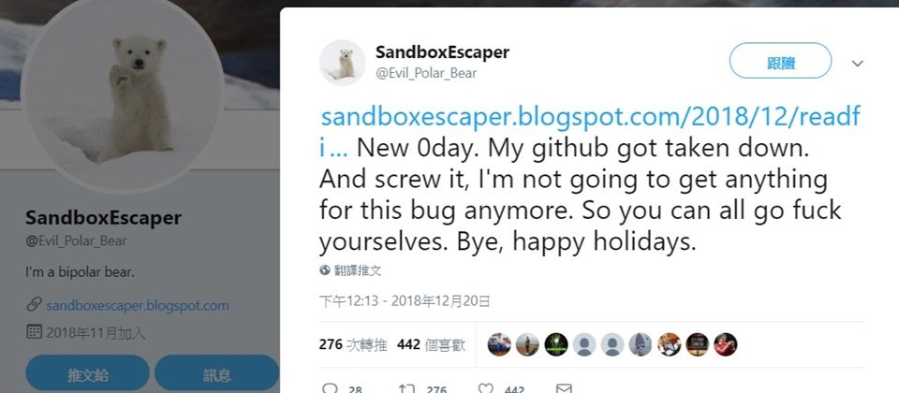Click the retweet arrows icon
Screen dimensions: 899x393
[406, 389]
